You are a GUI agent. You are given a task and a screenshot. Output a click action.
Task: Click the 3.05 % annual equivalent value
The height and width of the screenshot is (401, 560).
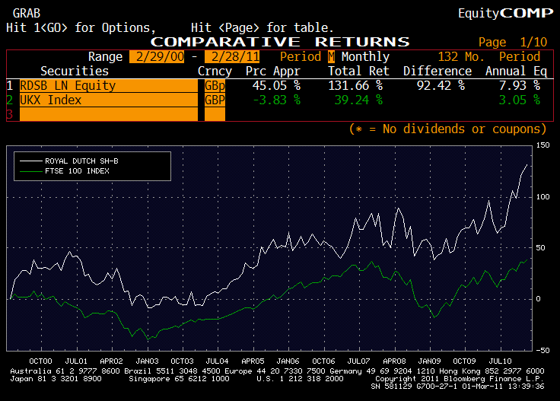point(519,100)
